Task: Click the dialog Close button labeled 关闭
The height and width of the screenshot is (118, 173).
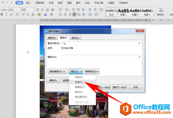Action: click(136, 87)
